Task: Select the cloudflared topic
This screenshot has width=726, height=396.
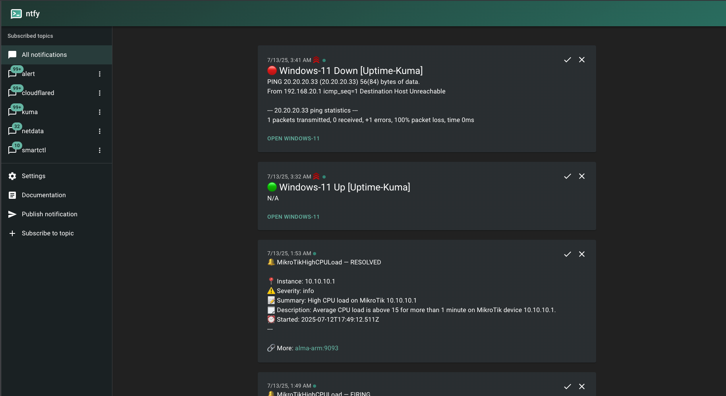Action: point(56,93)
